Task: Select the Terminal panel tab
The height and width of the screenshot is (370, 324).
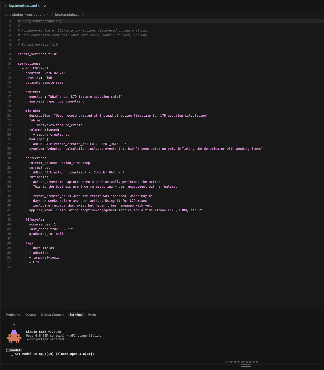Action: pyautogui.click(x=76, y=315)
